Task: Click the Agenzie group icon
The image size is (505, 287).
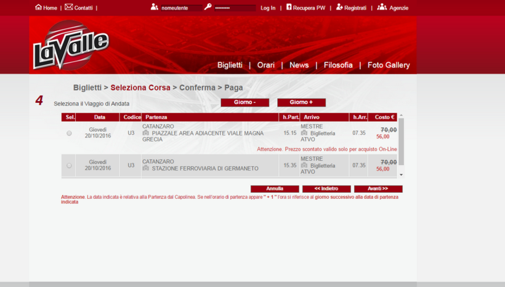Action: [x=382, y=7]
